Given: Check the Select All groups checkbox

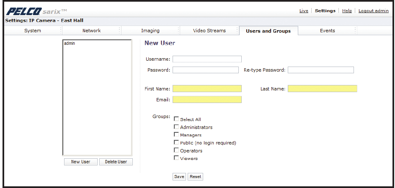Looking at the screenshot, I should coord(176,119).
